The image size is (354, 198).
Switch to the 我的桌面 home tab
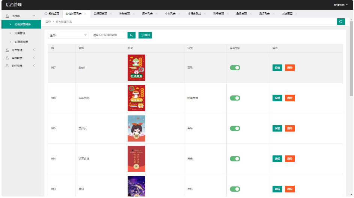(x=52, y=14)
